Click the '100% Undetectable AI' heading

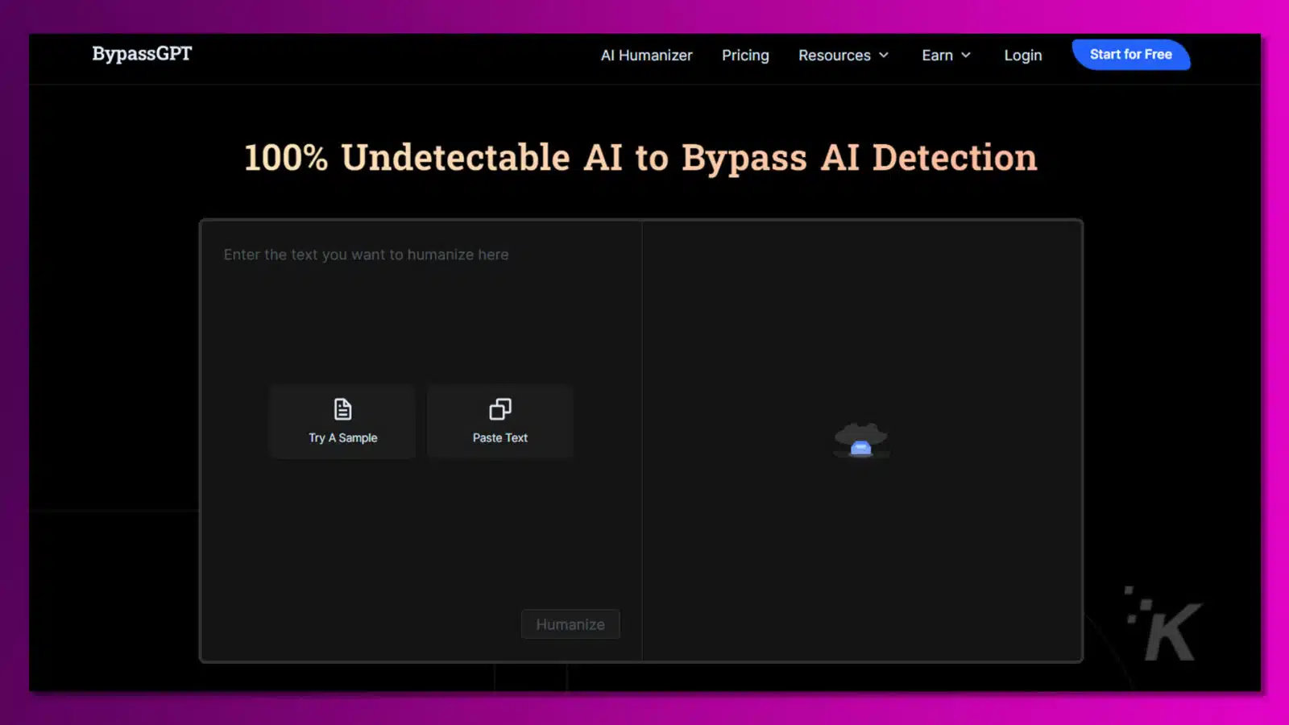(640, 157)
